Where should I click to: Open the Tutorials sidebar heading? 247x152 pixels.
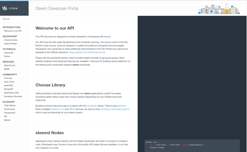[x=9, y=49]
